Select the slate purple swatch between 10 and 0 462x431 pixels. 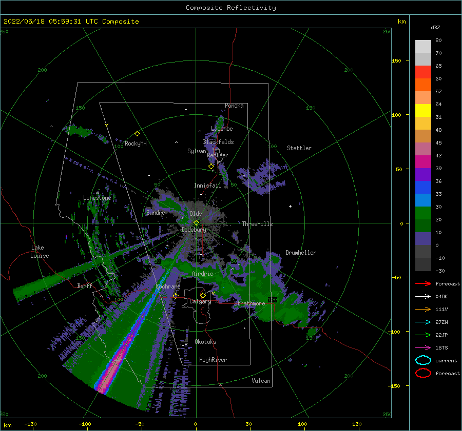(423, 239)
